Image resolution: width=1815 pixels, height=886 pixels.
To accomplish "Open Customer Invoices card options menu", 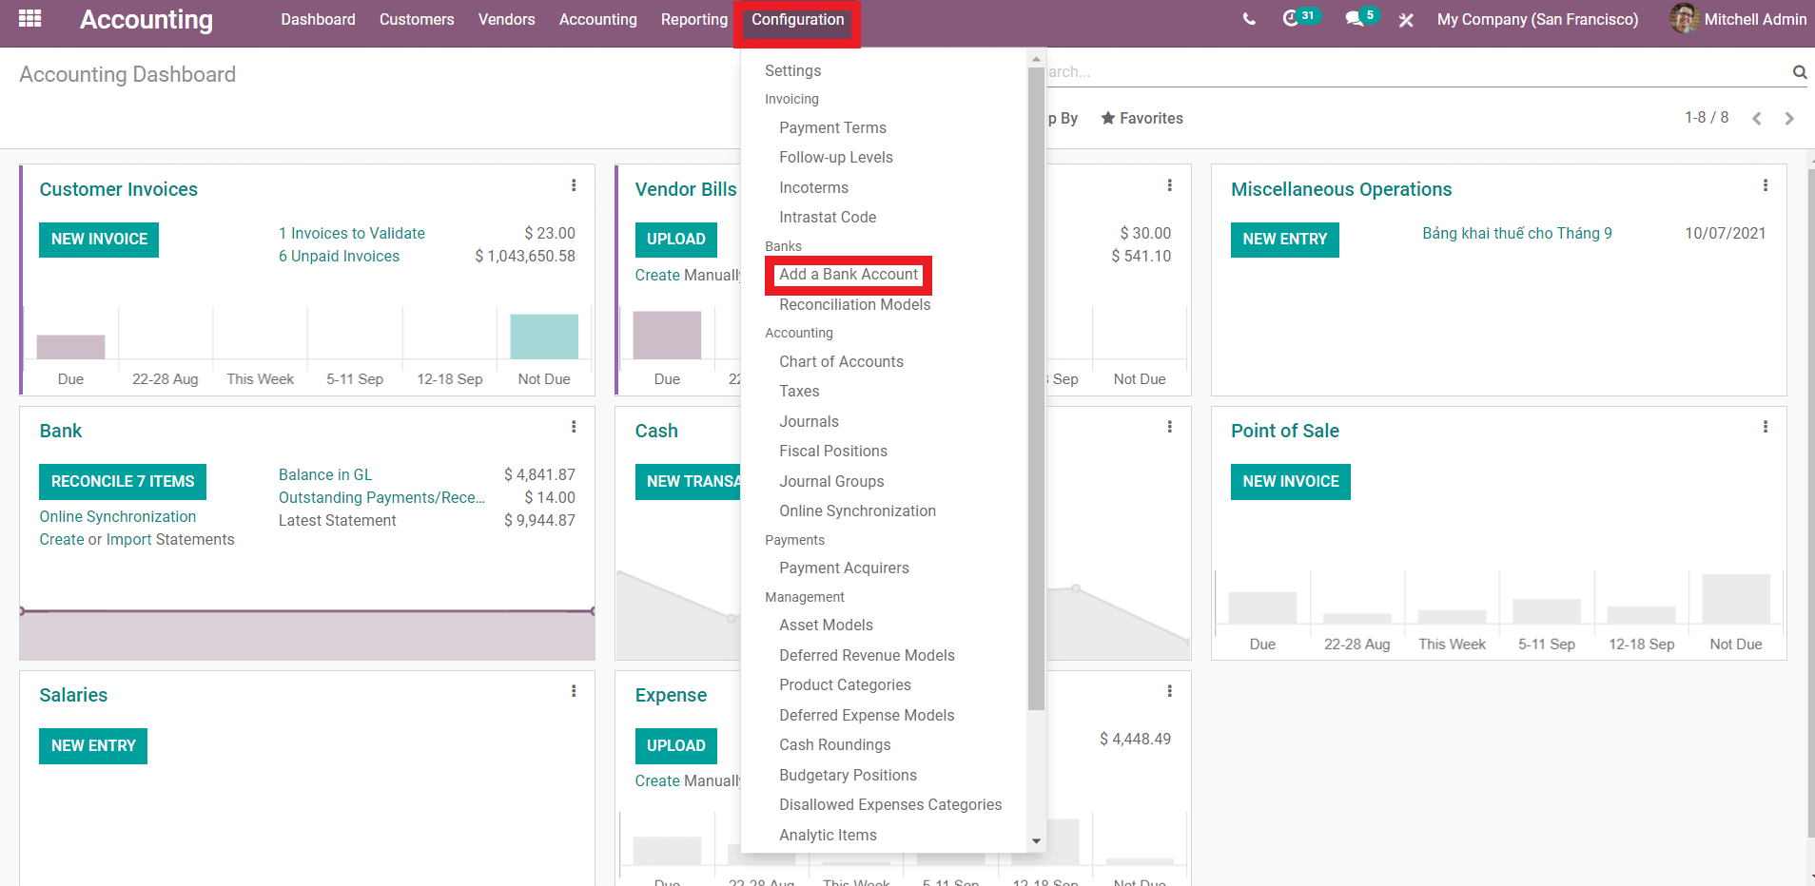I will pyautogui.click(x=574, y=185).
